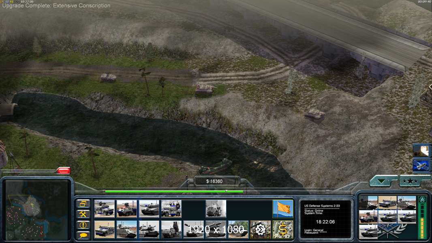Select the tank on the dirt road
The image size is (432, 243).
(x=108, y=78)
